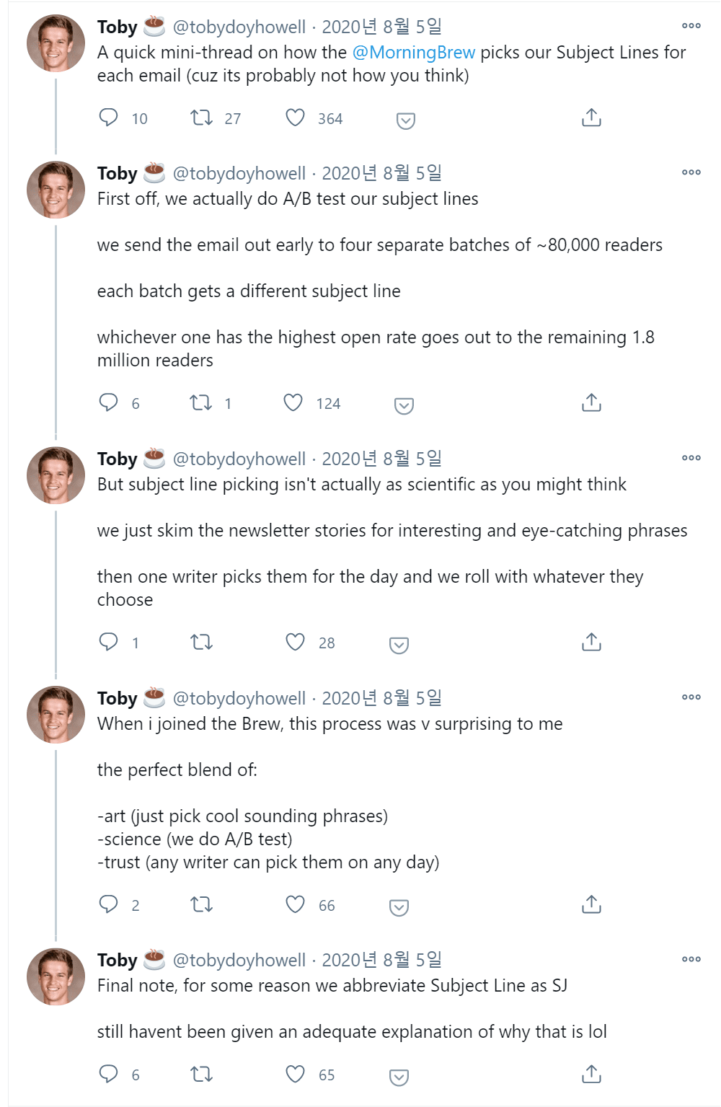Retweet the tweet with 27 retweets
Screen dimensions: 721x1107
coord(201,118)
